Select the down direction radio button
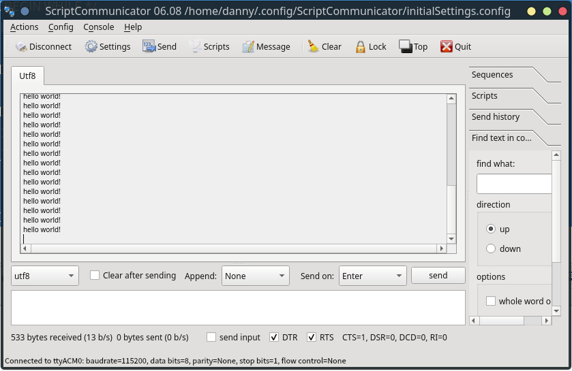Screen dimensions: 572x371 click(x=491, y=248)
